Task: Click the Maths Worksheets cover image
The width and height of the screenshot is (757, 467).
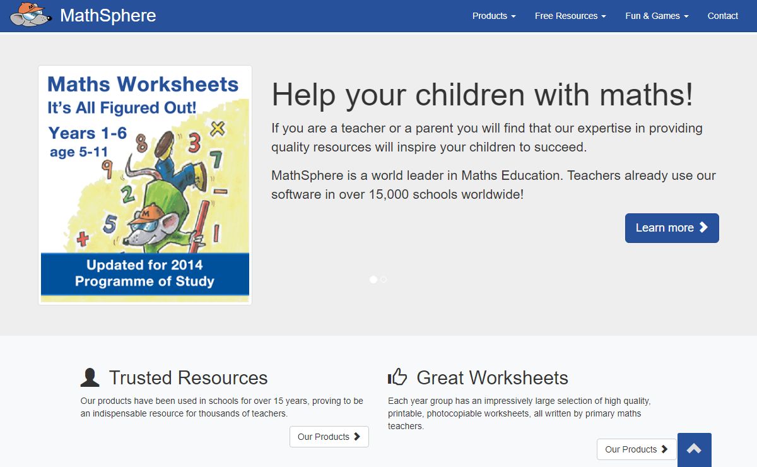Action: pyautogui.click(x=145, y=185)
